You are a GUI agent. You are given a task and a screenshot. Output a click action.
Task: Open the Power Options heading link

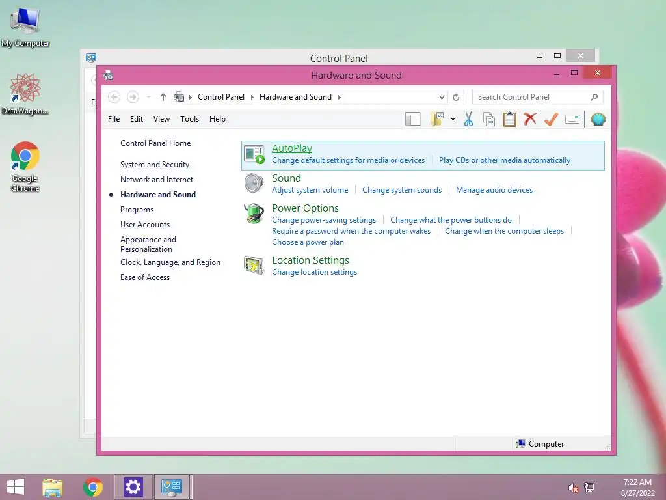[305, 208]
